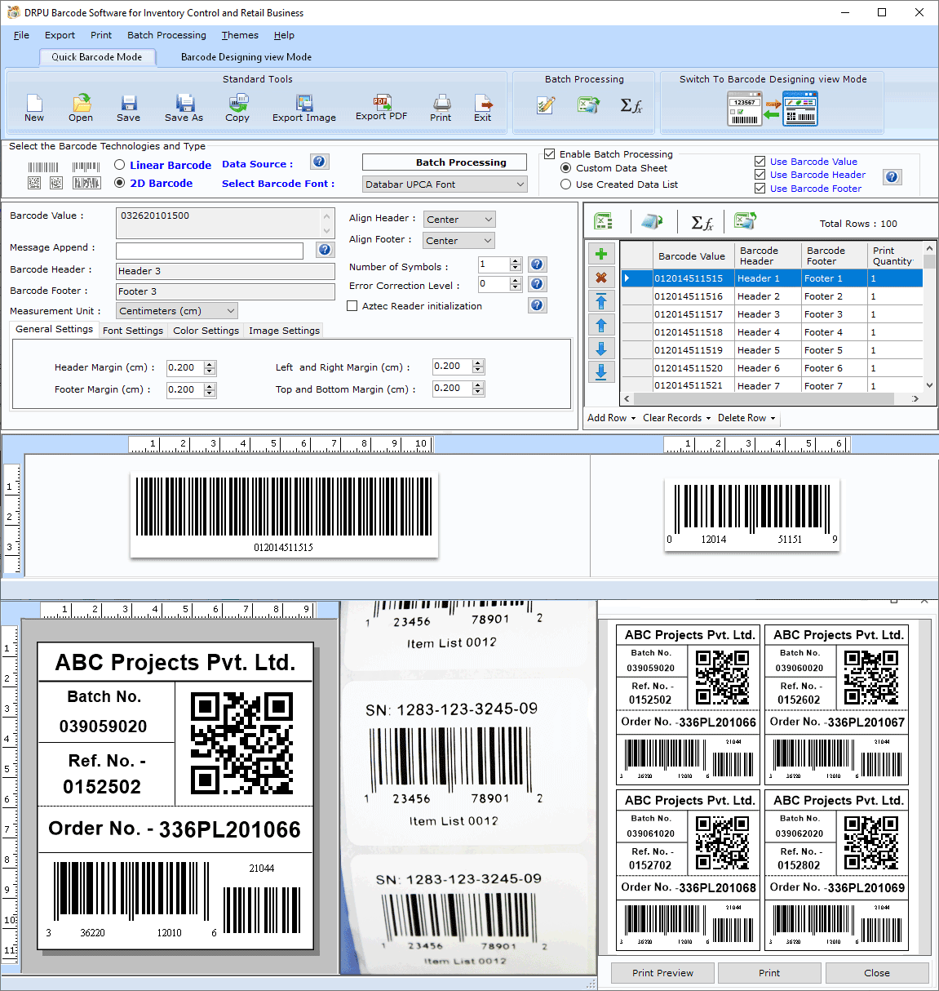The width and height of the screenshot is (939, 991).
Task: Open the Align Header dropdown
Action: click(x=459, y=220)
